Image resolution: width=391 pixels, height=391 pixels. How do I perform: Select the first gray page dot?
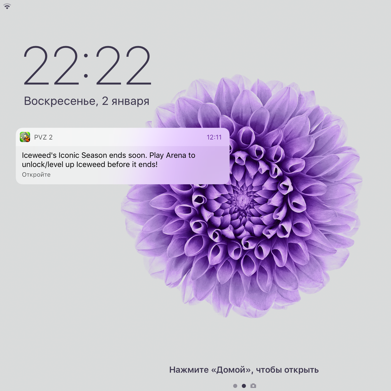point(235,386)
